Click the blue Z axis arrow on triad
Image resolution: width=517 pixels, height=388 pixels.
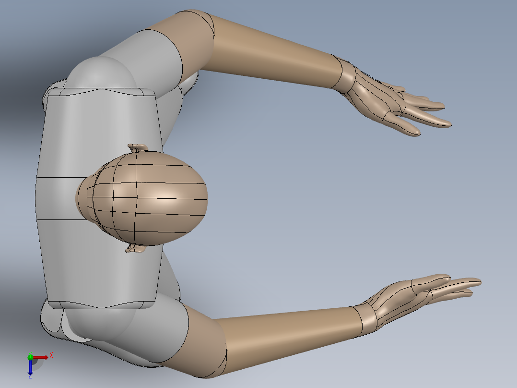(x=30, y=367)
